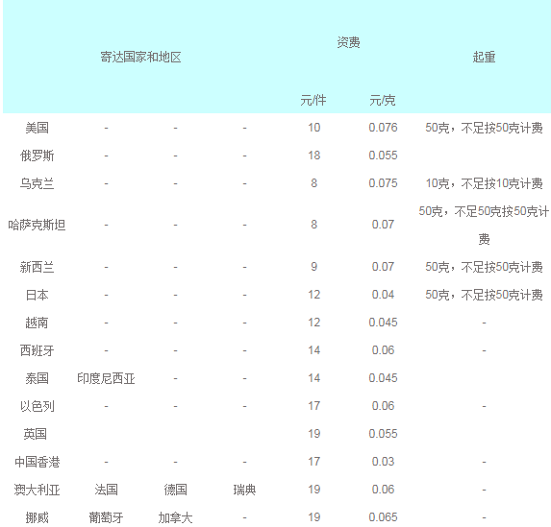Click the 起重 column header
This screenshot has width=551, height=527.
[x=484, y=57]
